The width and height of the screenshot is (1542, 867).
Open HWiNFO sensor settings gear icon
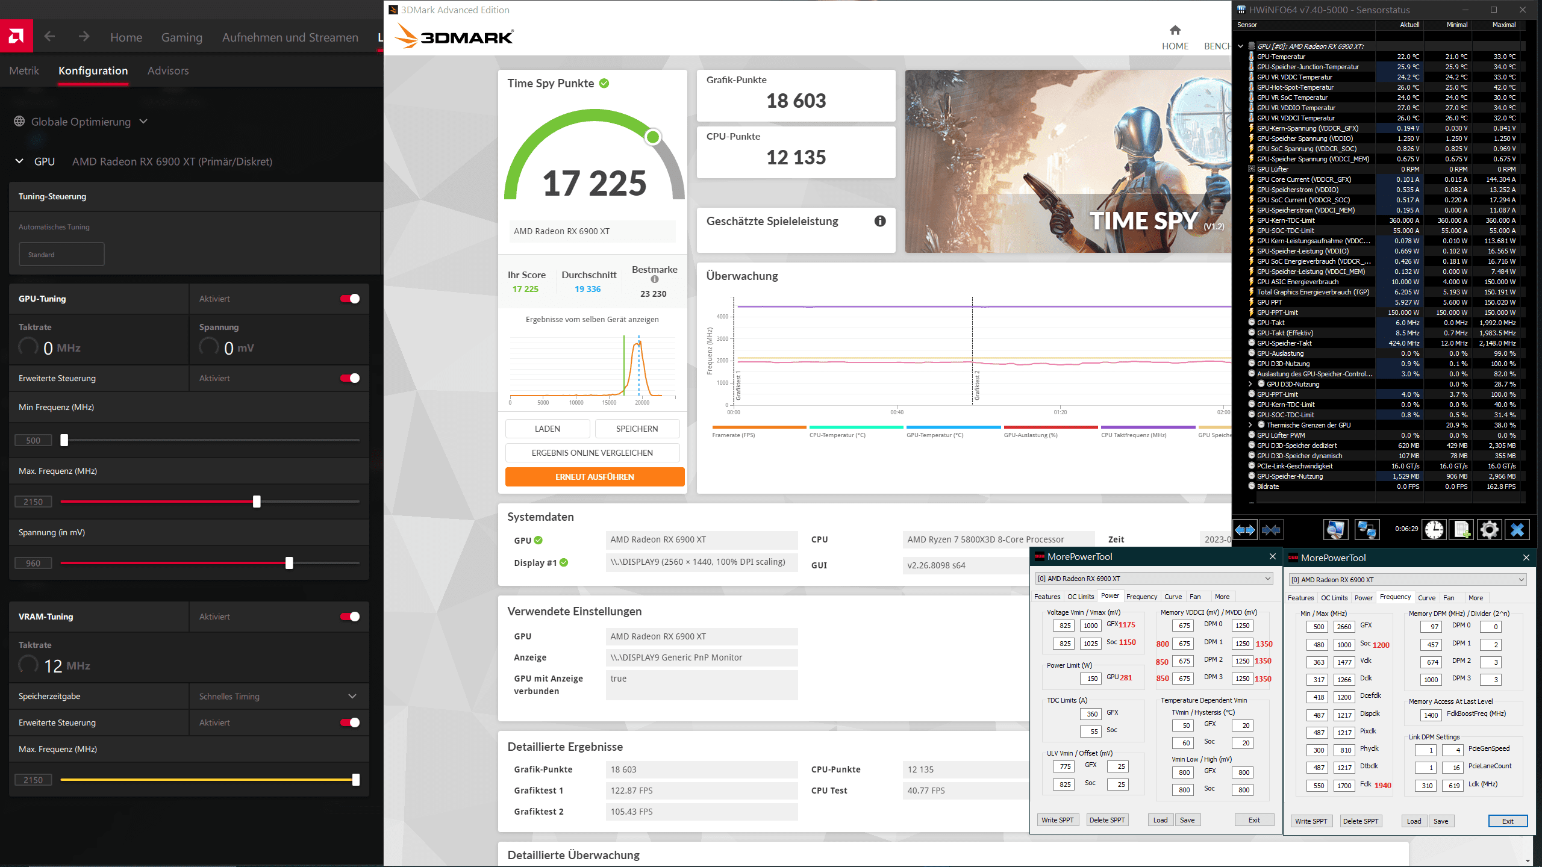tap(1489, 530)
